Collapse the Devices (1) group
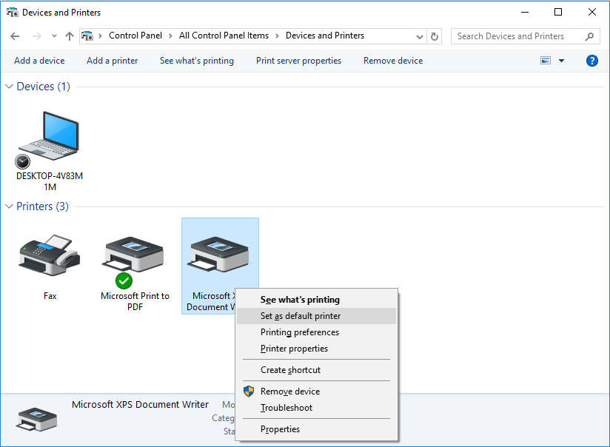This screenshot has height=447, width=610. coord(10,87)
